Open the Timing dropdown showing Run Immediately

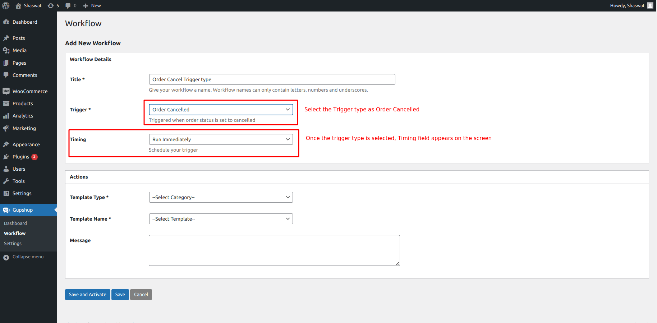click(x=221, y=139)
